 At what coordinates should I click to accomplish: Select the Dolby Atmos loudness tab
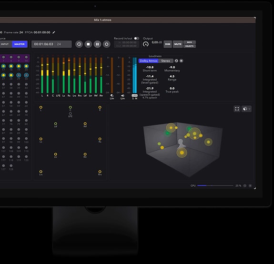(148, 61)
